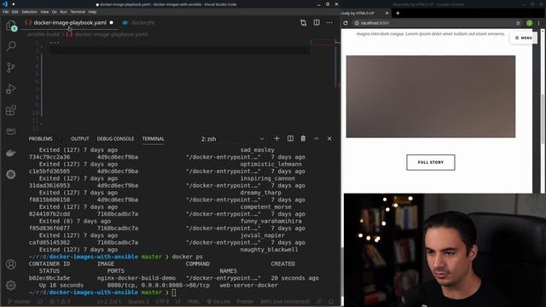
Task: Click the UTF-8 encoding indicator
Action: pos(162,301)
